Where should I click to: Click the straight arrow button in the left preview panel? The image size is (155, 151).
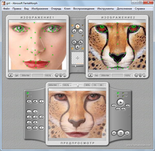pos(35,112)
